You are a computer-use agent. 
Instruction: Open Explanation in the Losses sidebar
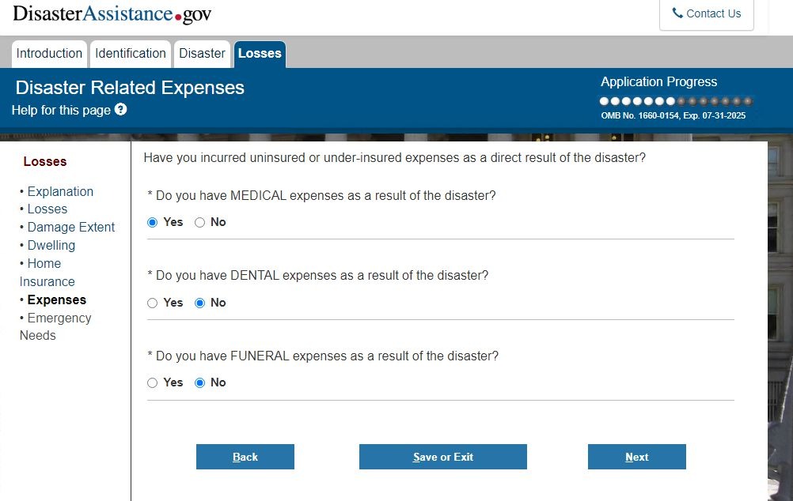click(x=60, y=191)
